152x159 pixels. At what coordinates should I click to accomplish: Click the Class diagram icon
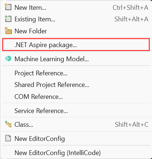[8, 124]
